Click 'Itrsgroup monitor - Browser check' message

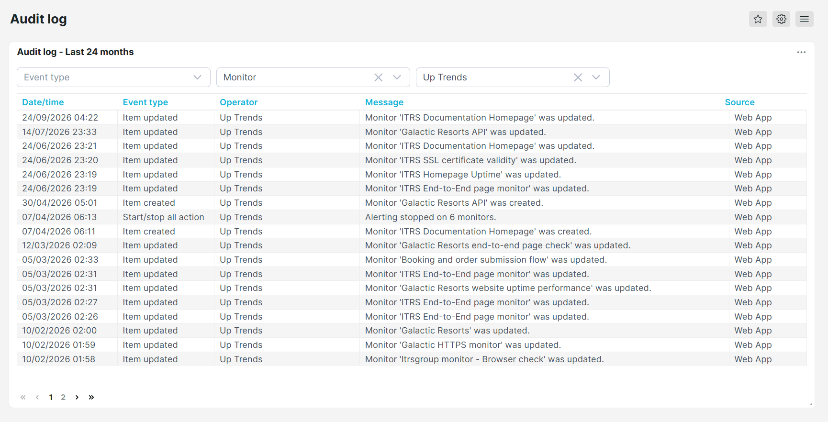(x=484, y=359)
